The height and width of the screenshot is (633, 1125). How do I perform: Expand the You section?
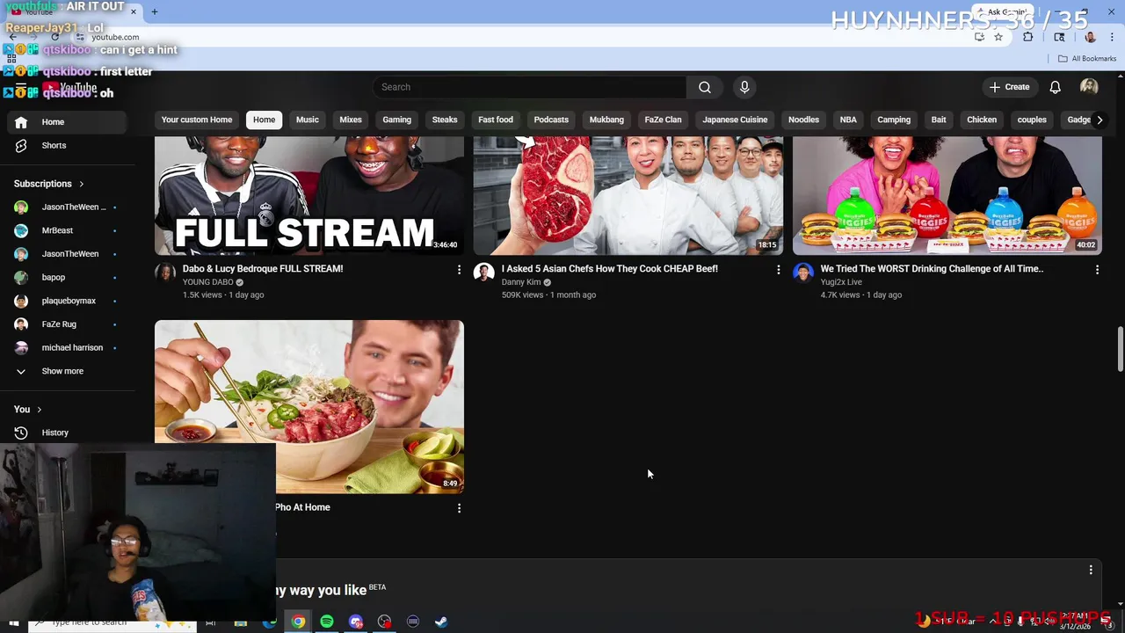coord(27,409)
